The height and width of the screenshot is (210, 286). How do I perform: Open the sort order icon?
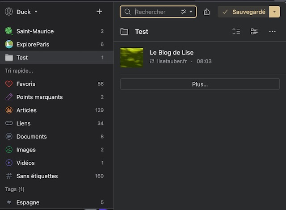(236, 31)
